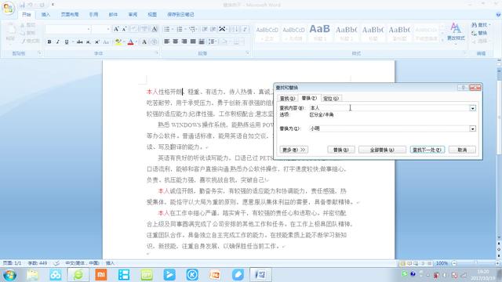The width and height of the screenshot is (502, 282).
Task: Click the Bullets list icon
Action: [167, 29]
